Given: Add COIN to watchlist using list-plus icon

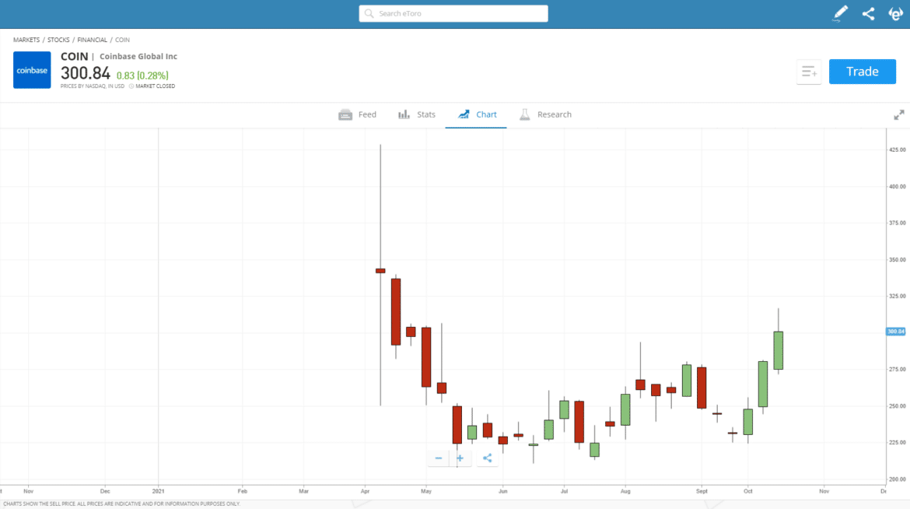Looking at the screenshot, I should [x=809, y=72].
